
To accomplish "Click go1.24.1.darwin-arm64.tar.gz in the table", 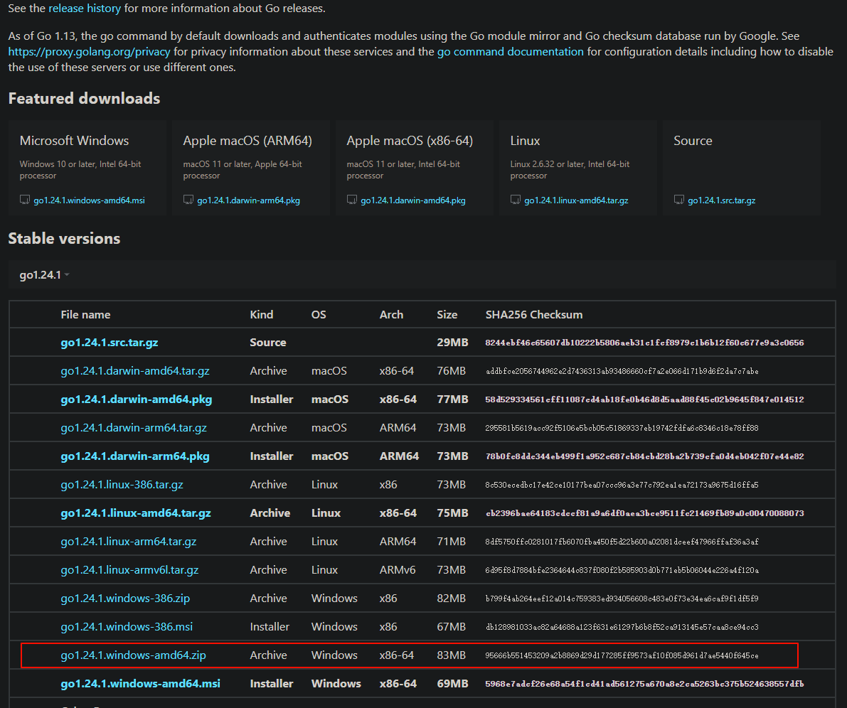I will (134, 428).
